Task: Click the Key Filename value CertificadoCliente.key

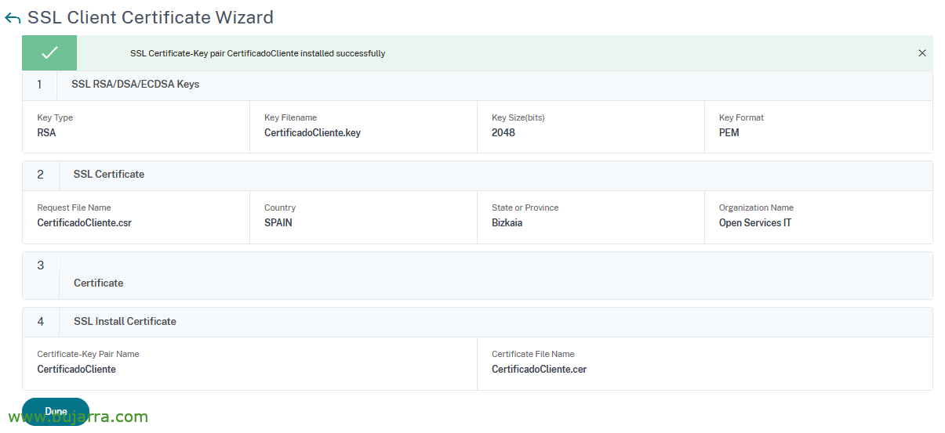Action: [x=312, y=133]
